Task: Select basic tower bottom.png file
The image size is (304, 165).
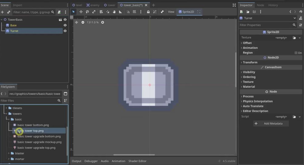Action: pos(33,125)
